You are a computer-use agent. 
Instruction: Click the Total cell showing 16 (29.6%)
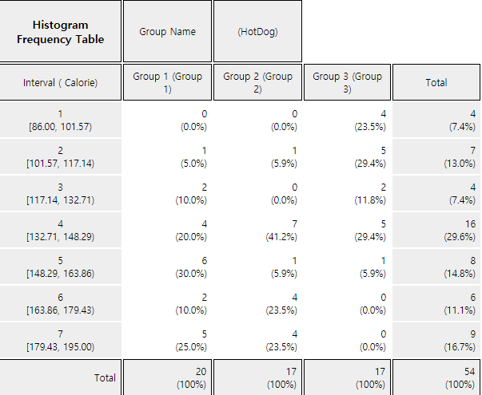click(436, 230)
